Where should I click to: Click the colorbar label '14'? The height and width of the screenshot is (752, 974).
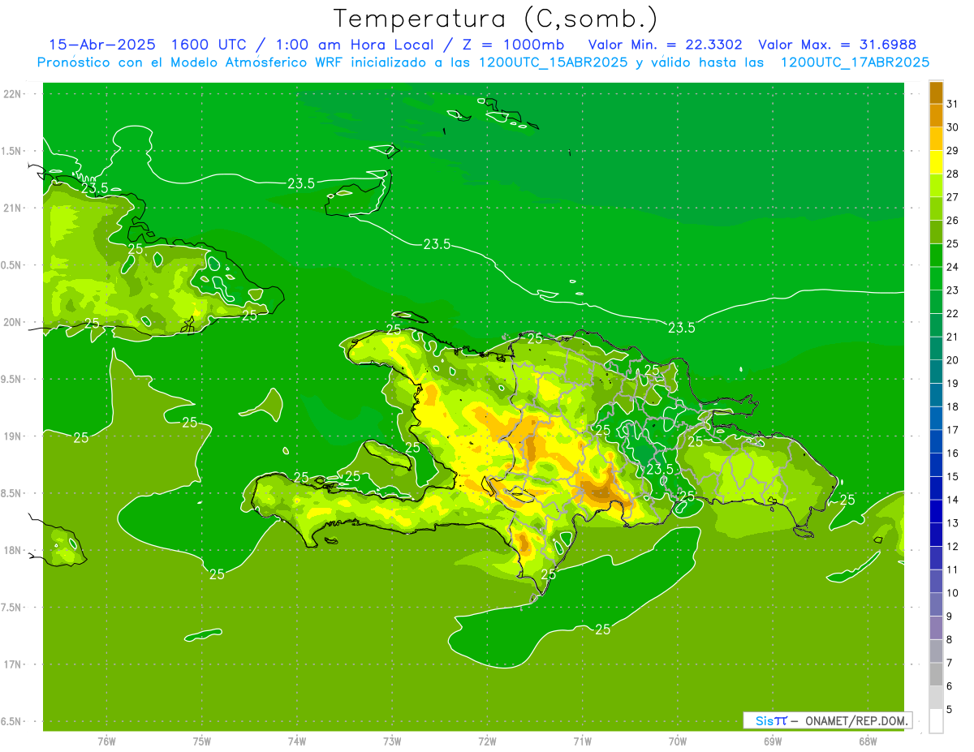click(x=953, y=500)
